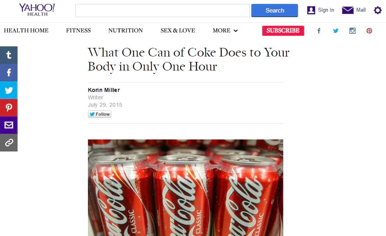Follow Korin Miller on Twitter

100,114
